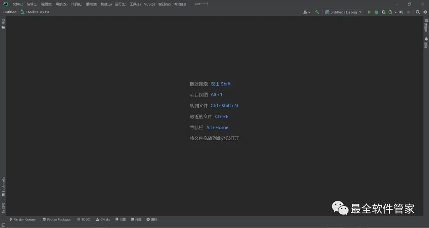Click the Run with Coverage shield icon
This screenshot has height=228, width=429.
(x=384, y=12)
